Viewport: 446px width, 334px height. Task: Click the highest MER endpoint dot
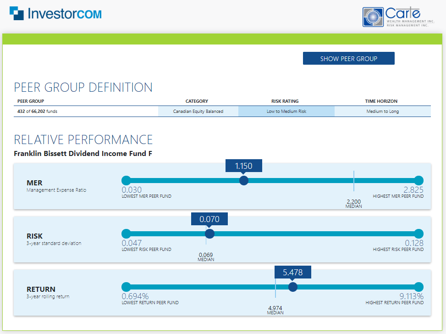[x=418, y=180]
